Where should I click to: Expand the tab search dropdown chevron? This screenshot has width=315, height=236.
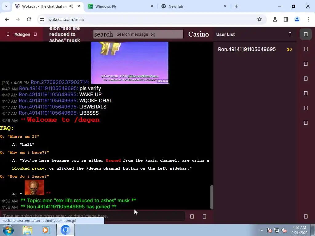pos(6,6)
